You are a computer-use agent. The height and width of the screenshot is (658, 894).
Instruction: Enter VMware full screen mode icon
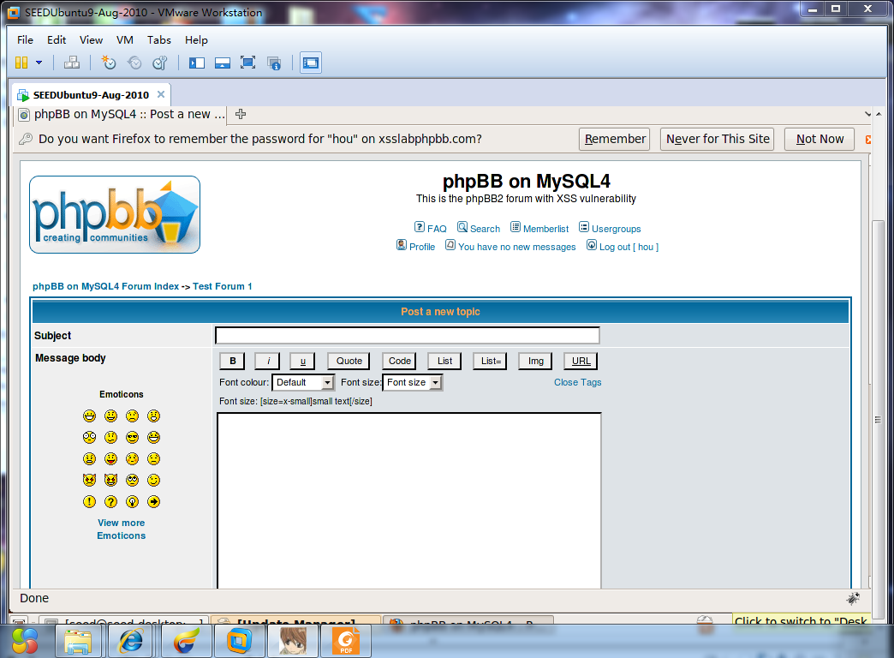248,63
